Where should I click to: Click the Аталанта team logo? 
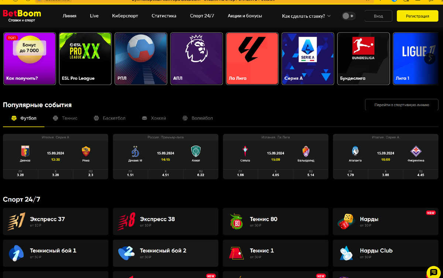point(355,151)
